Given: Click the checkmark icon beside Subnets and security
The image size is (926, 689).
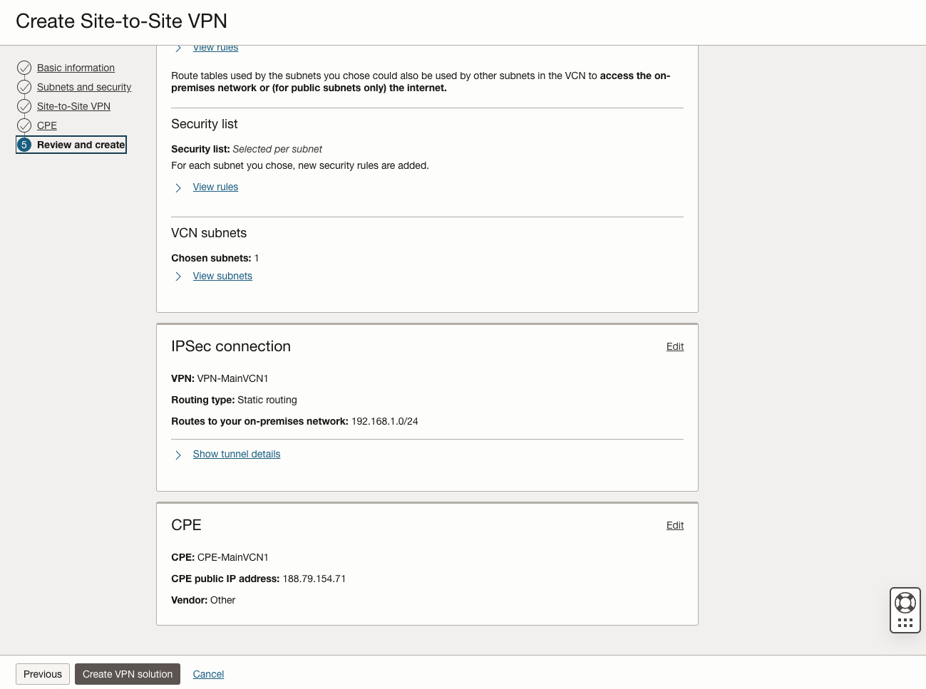Looking at the screenshot, I should click(x=24, y=87).
